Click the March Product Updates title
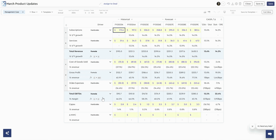The width and height of the screenshot is (276, 140). coord(22,4)
